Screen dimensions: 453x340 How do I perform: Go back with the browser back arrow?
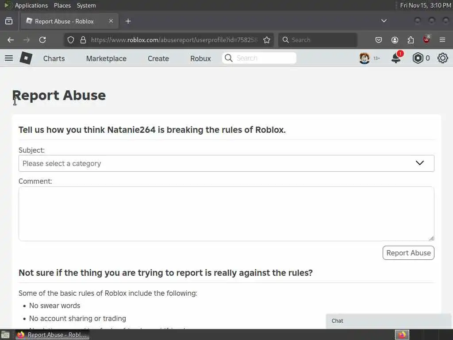(11, 40)
